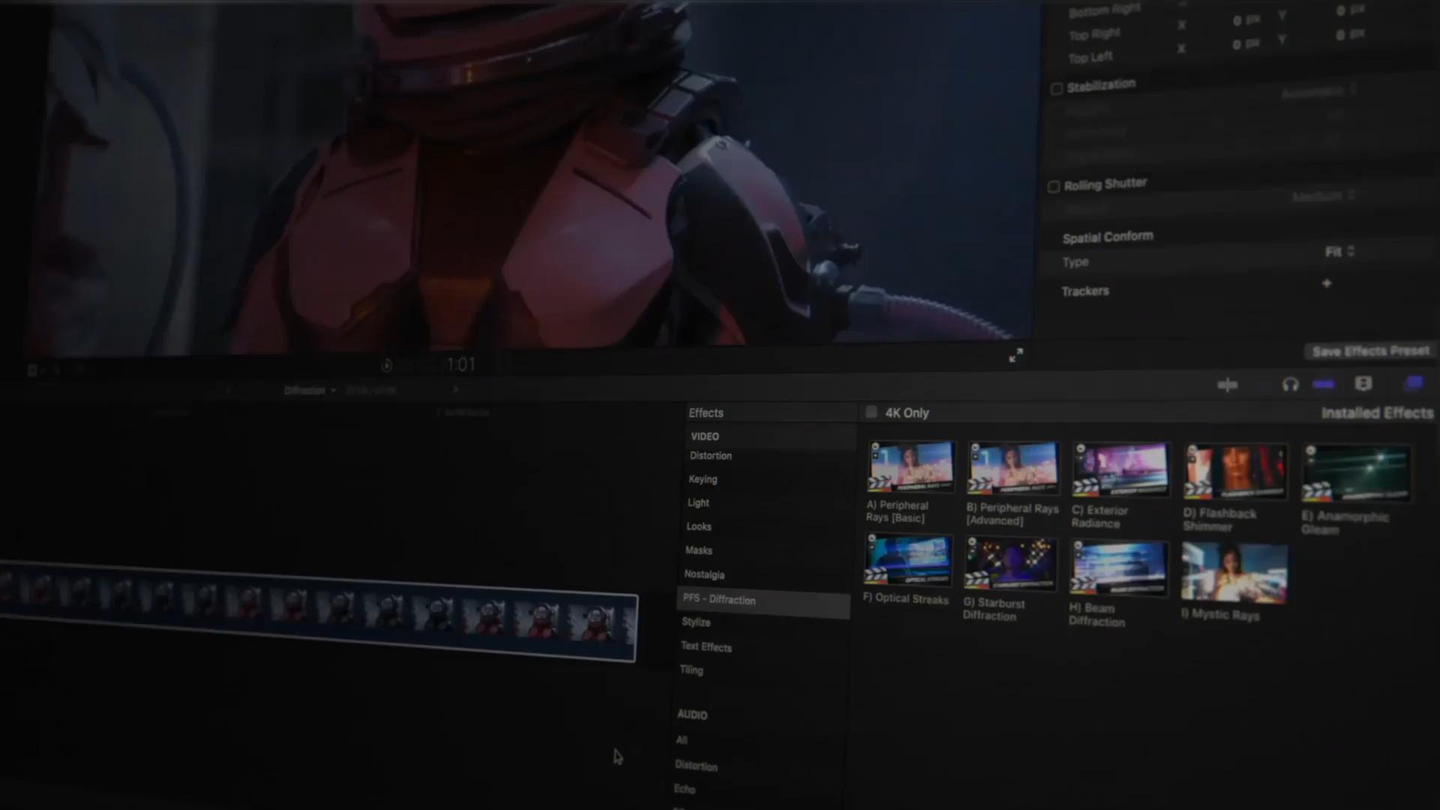The height and width of the screenshot is (810, 1440).
Task: Select the audio Echo category
Action: pyautogui.click(x=685, y=789)
